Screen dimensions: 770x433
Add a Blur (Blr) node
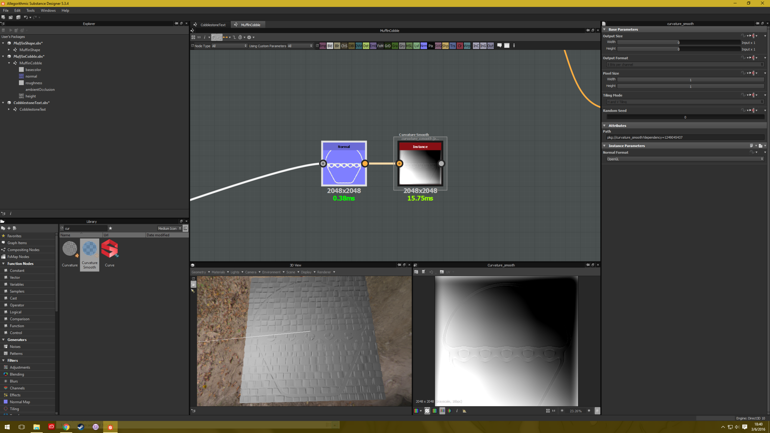click(337, 46)
